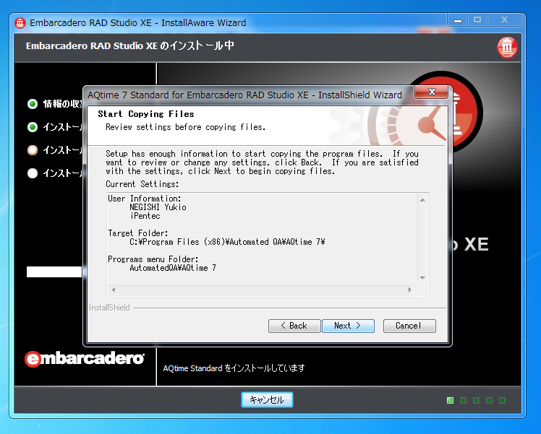The height and width of the screenshot is (434, 541).
Task: Click scroll up arrow in settings box
Action: pyautogui.click(x=422, y=200)
